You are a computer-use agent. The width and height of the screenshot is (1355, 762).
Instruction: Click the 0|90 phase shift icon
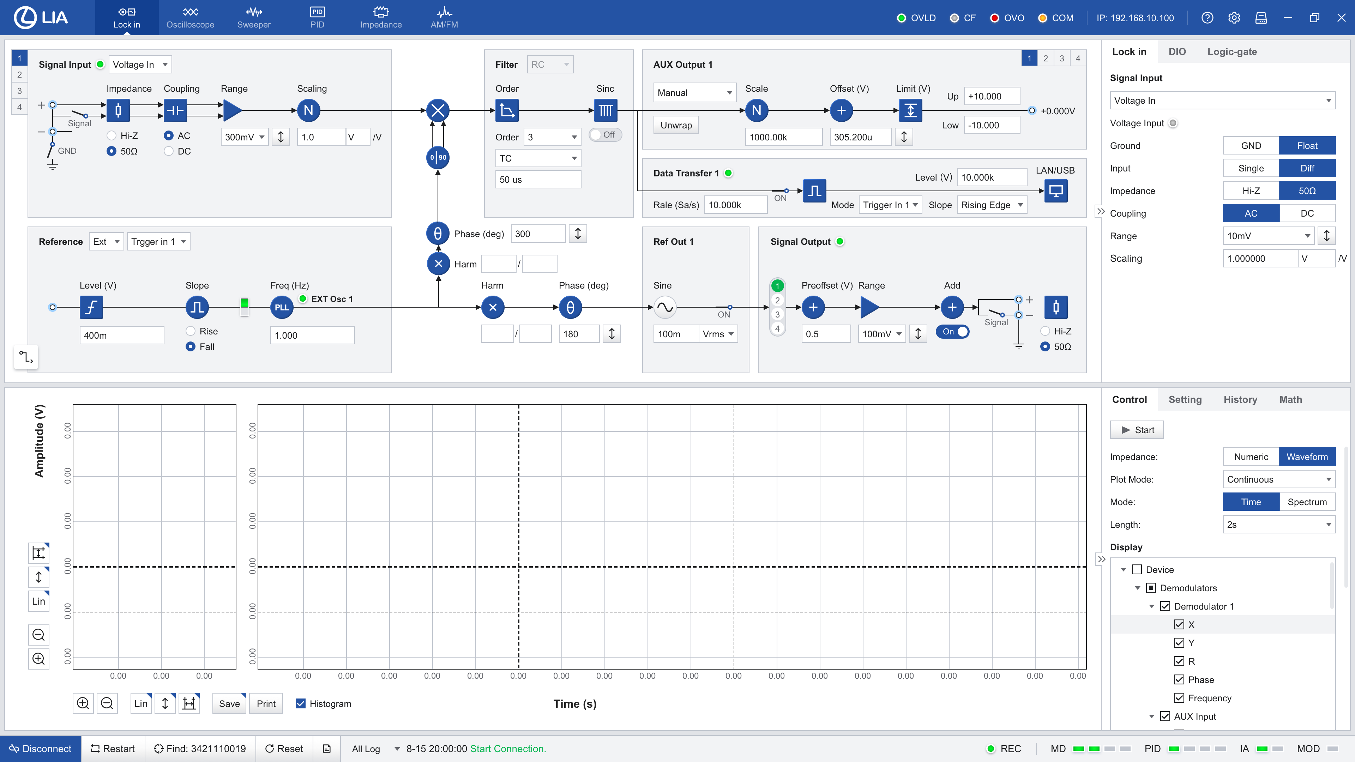438,157
